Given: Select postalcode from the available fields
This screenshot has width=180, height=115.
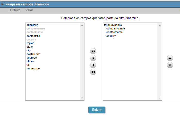Looking at the screenshot, I should click(33, 54).
